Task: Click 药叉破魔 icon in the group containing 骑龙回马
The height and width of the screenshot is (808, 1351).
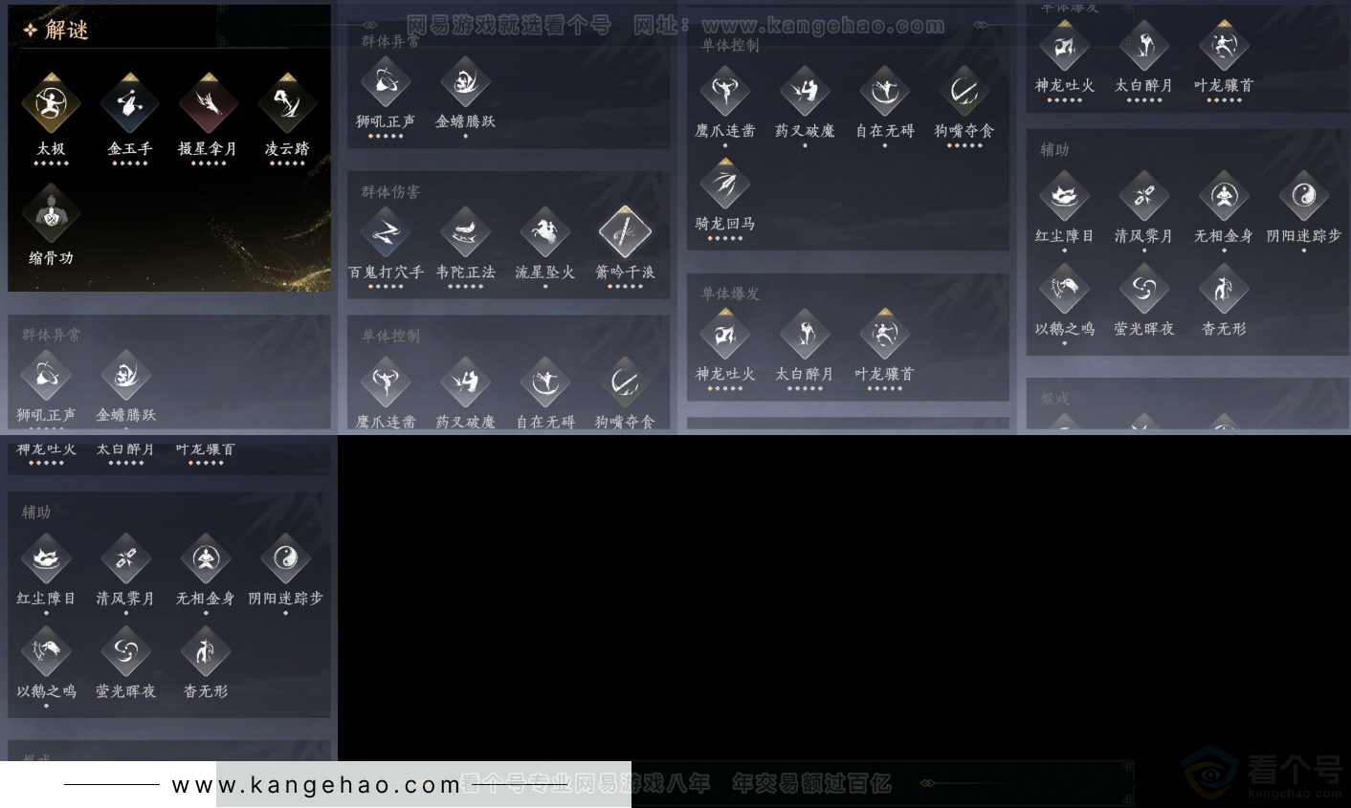Action: (x=805, y=92)
